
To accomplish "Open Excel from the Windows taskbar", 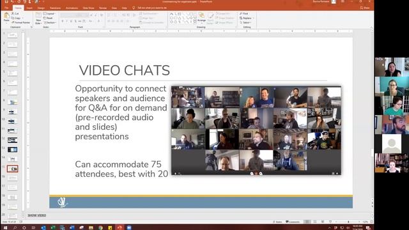I will pyautogui.click(x=53, y=227).
